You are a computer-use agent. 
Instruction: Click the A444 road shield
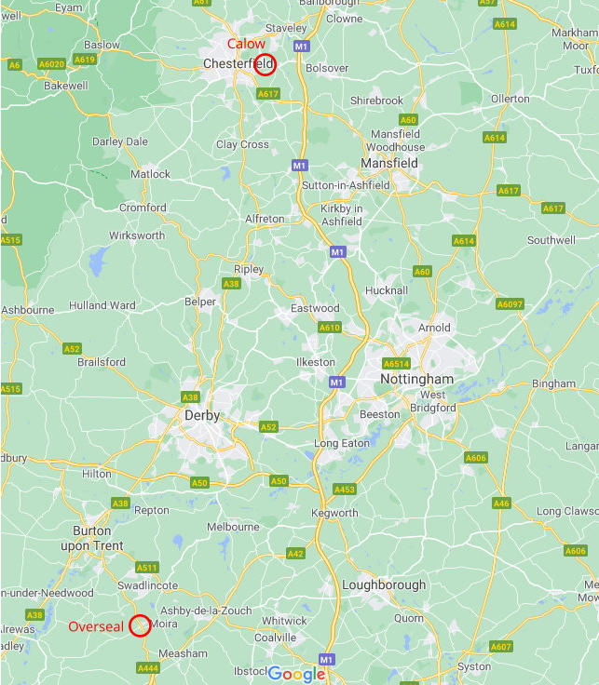(x=148, y=668)
